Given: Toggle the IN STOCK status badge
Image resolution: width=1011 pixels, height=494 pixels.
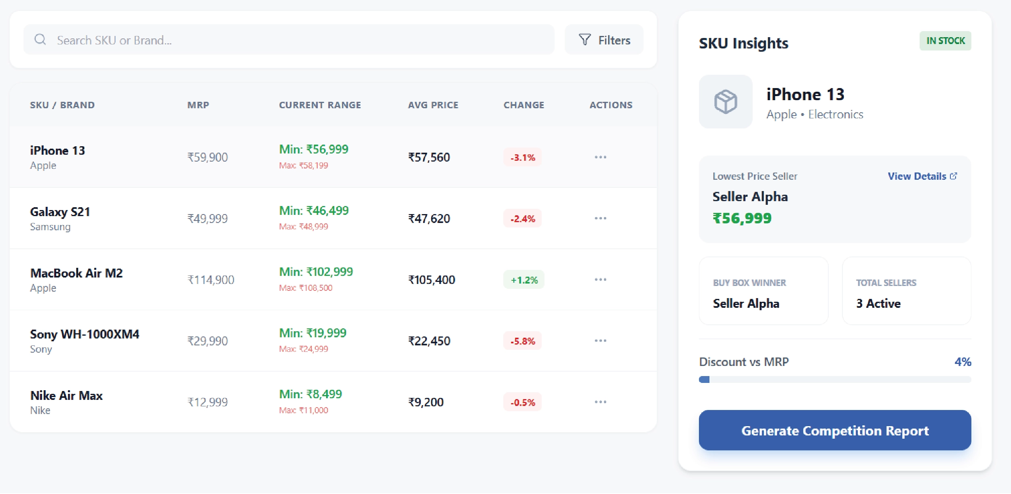Looking at the screenshot, I should point(945,40).
